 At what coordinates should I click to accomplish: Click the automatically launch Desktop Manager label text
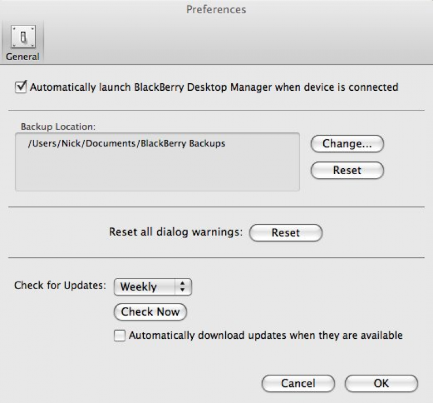tap(214, 87)
